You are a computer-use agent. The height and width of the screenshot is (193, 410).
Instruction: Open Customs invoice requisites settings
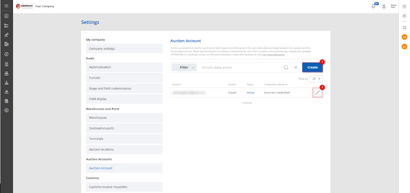124,187
